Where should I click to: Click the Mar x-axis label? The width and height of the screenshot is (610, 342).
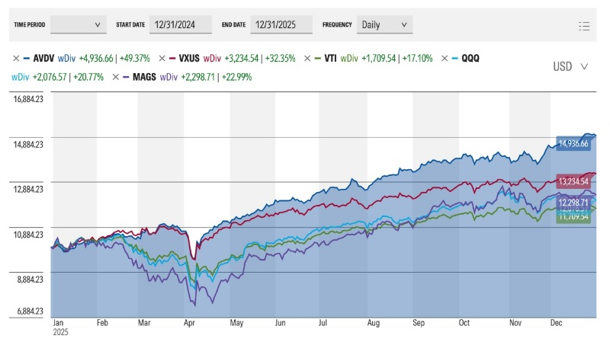coord(144,323)
